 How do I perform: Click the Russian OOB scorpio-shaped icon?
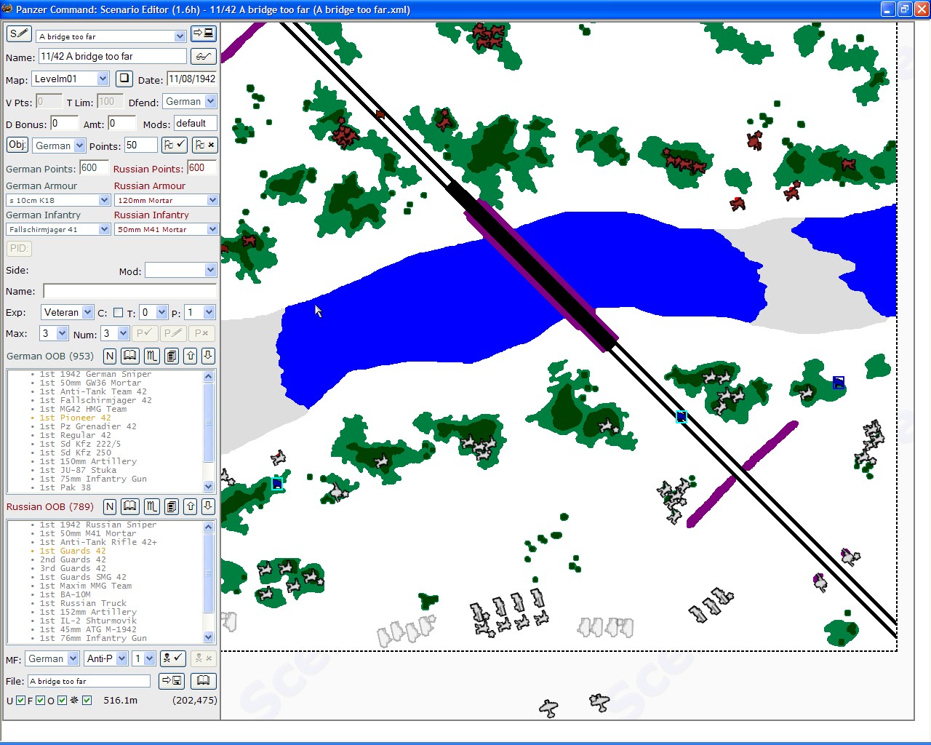[x=151, y=506]
